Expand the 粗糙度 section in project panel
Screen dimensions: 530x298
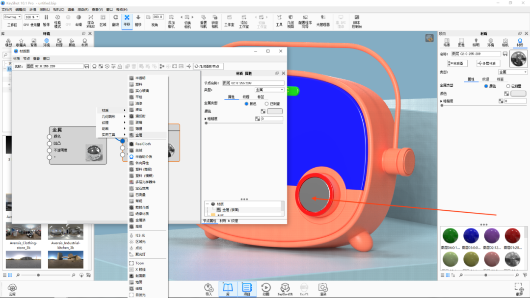pyautogui.click(x=442, y=101)
